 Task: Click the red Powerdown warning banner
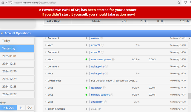(x=95, y=12)
